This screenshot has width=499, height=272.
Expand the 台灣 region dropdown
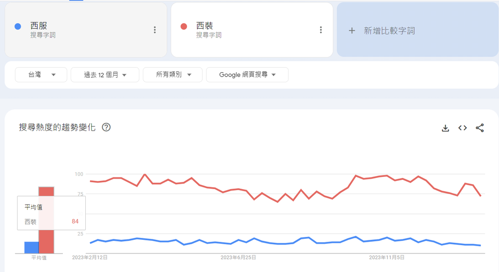[41, 75]
